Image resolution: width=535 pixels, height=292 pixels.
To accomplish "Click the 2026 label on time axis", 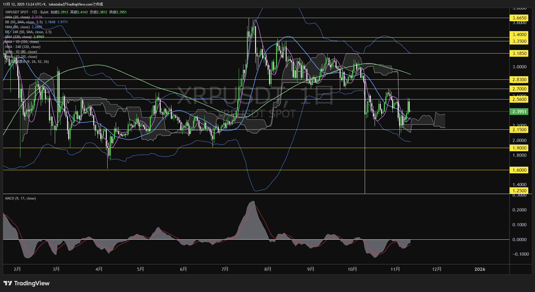I will pyautogui.click(x=480, y=269).
